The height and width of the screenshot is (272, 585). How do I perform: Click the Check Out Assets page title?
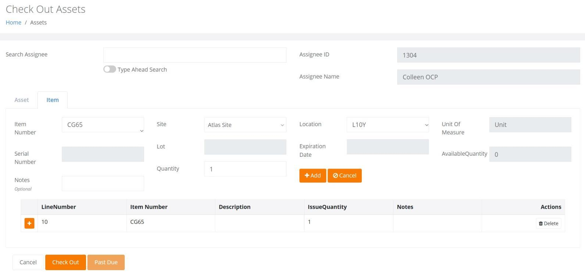(46, 9)
